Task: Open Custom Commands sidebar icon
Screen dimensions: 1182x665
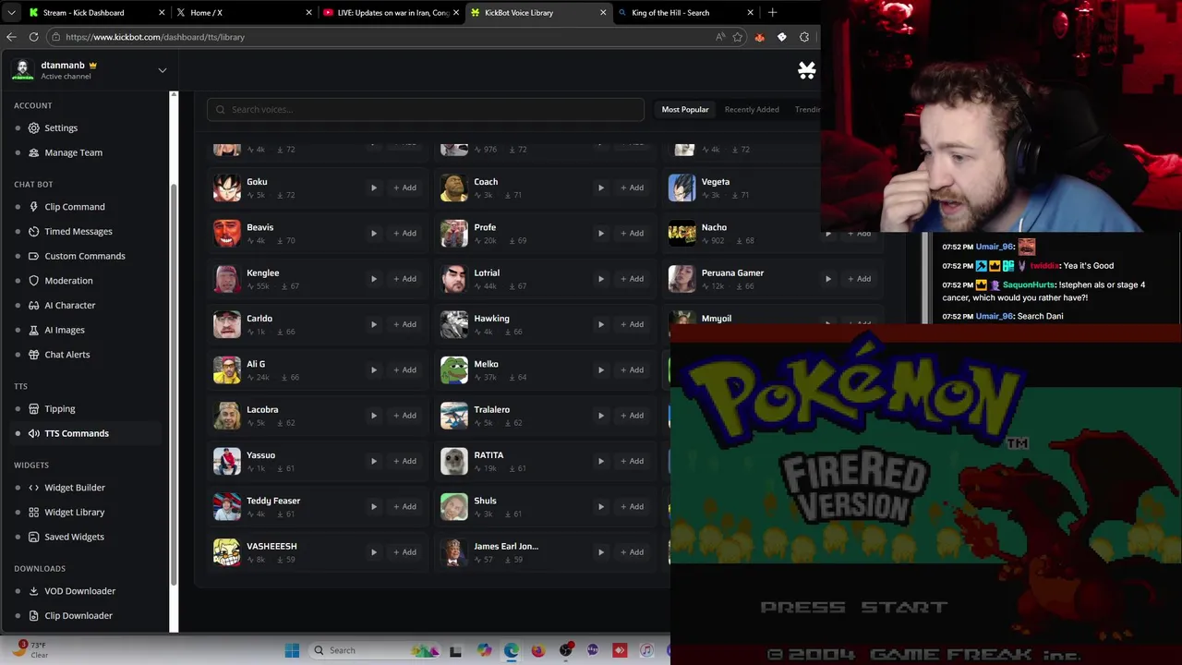Action: 34,256
